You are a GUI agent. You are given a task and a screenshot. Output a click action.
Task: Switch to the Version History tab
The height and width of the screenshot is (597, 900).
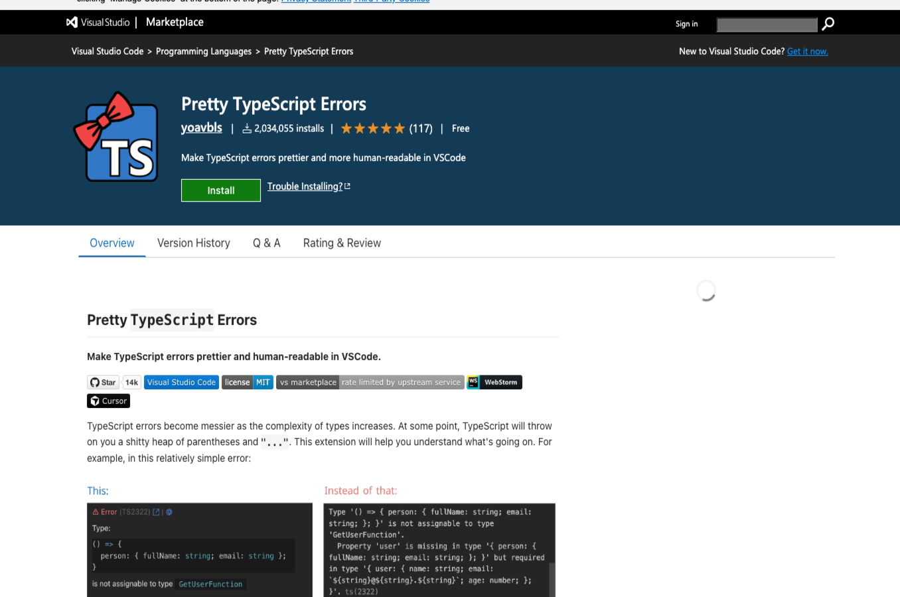coord(193,243)
